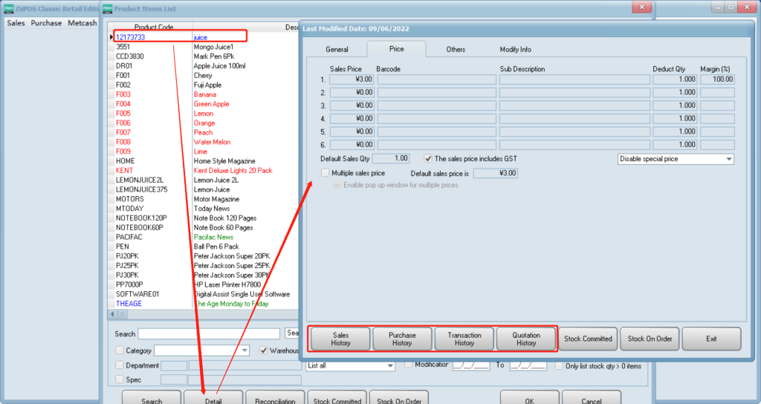761x404 pixels.
Task: Switch to the General tab
Action: pyautogui.click(x=337, y=49)
